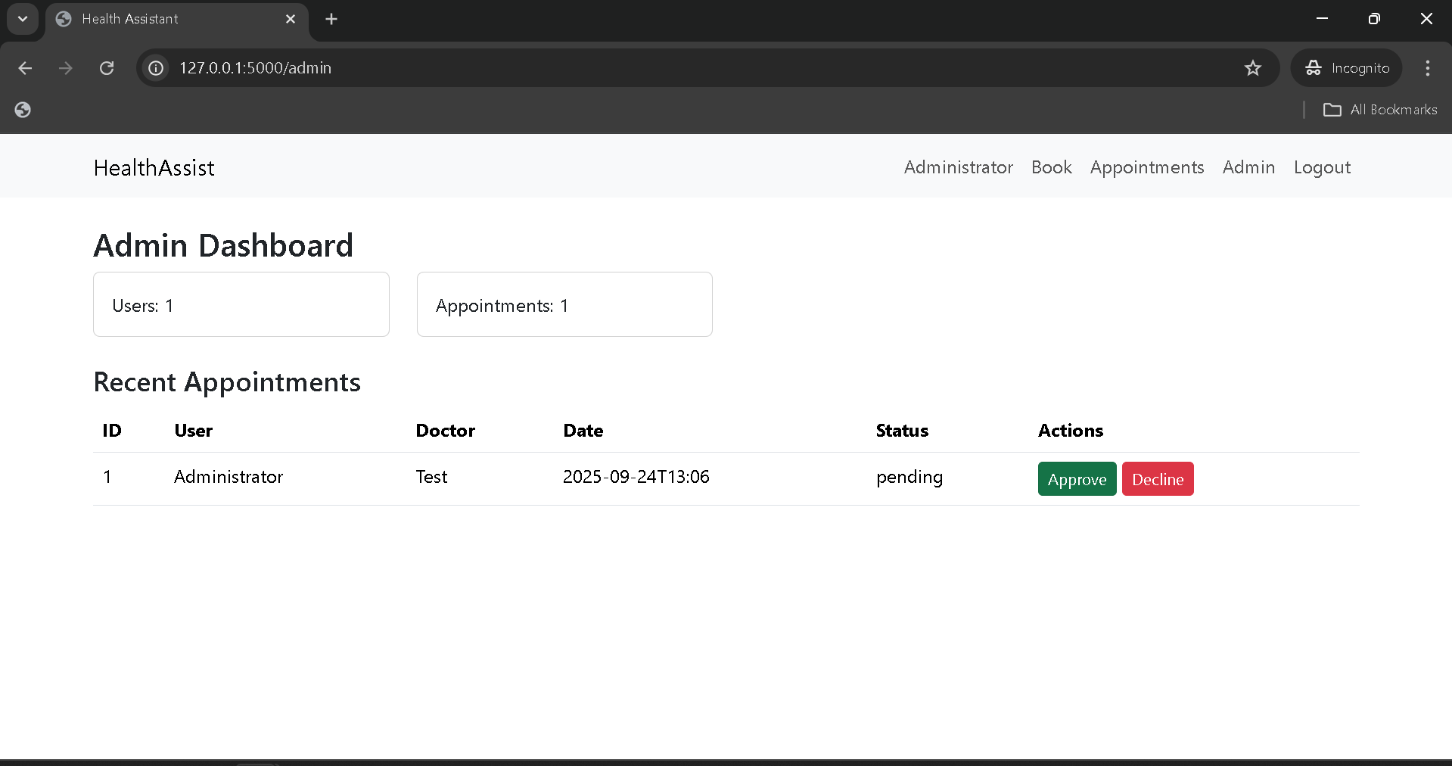This screenshot has height=766, width=1452.
Task: Open a new browser tab
Action: 331,19
